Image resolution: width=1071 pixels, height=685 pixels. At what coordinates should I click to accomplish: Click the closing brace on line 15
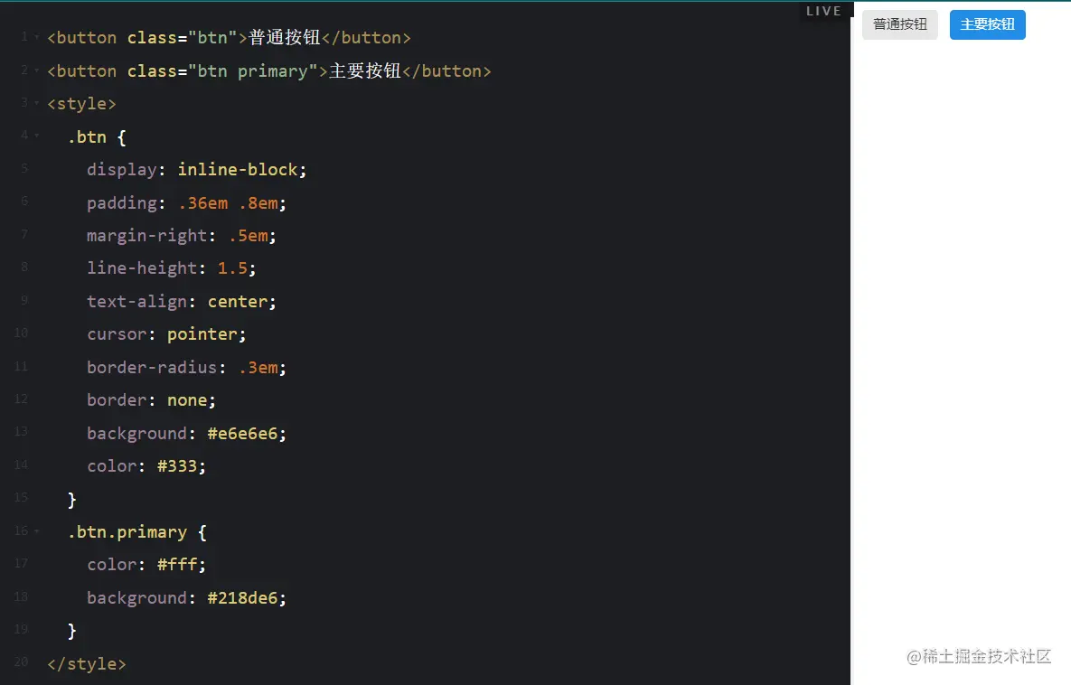tap(71, 499)
